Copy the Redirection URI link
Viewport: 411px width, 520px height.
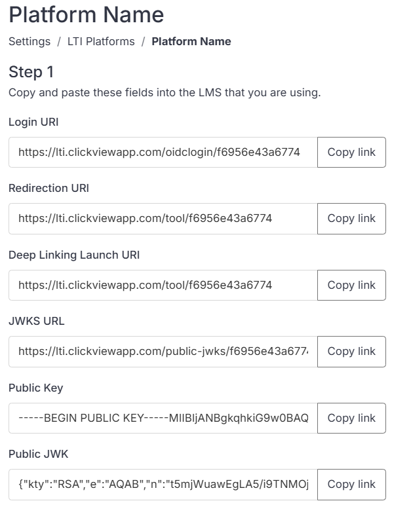coord(351,219)
